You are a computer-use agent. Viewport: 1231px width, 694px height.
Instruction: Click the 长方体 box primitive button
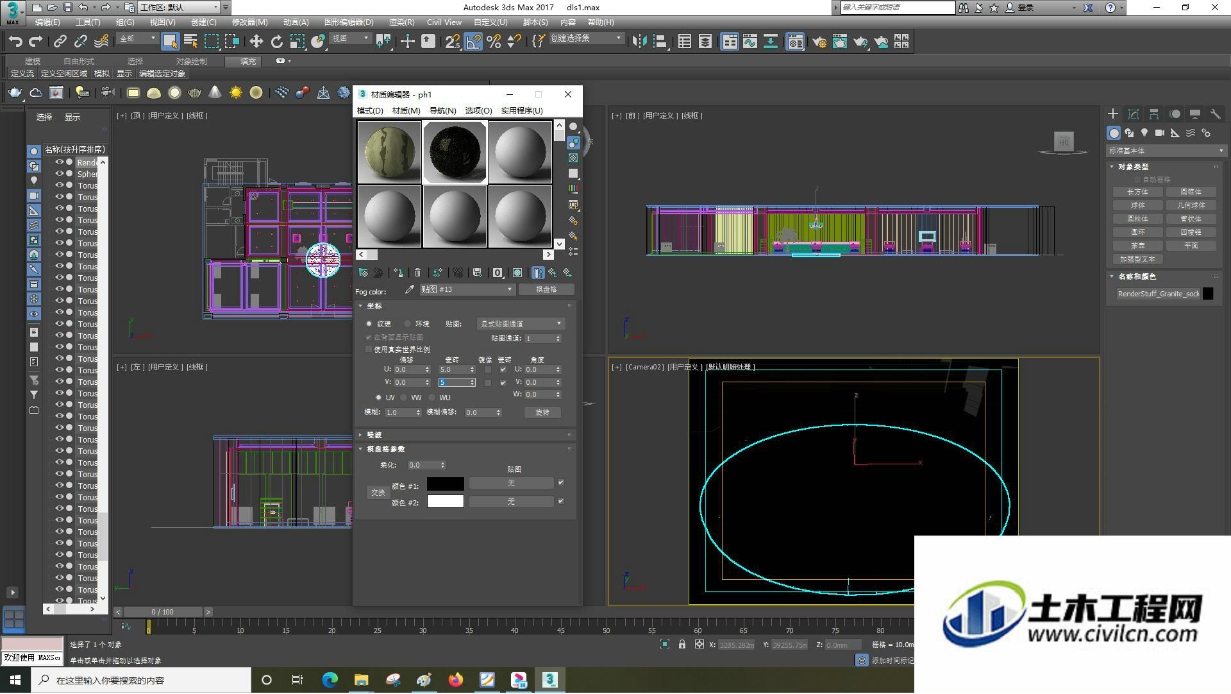(x=1138, y=192)
